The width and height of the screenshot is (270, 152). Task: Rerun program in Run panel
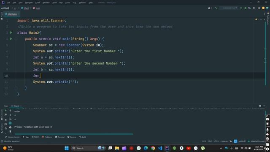pos(5,110)
